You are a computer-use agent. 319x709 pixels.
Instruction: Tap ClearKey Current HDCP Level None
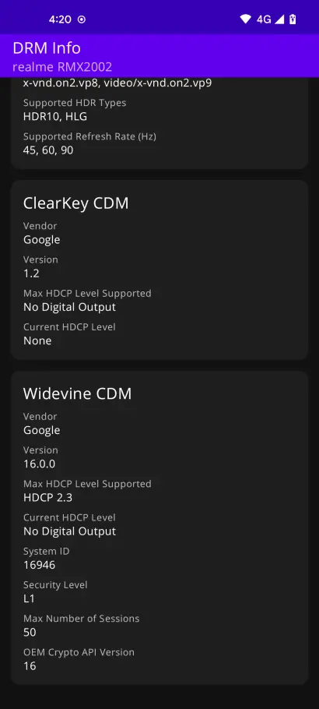tap(37, 340)
